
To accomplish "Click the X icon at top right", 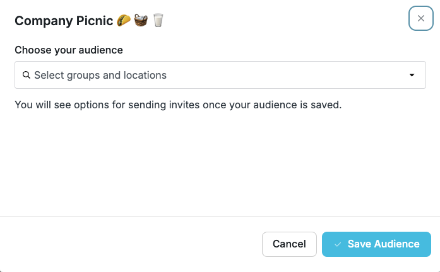I will (x=420, y=18).
